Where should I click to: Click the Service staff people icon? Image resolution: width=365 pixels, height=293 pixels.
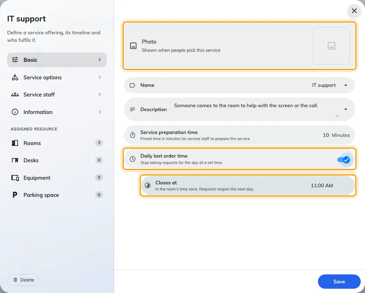coord(15,94)
